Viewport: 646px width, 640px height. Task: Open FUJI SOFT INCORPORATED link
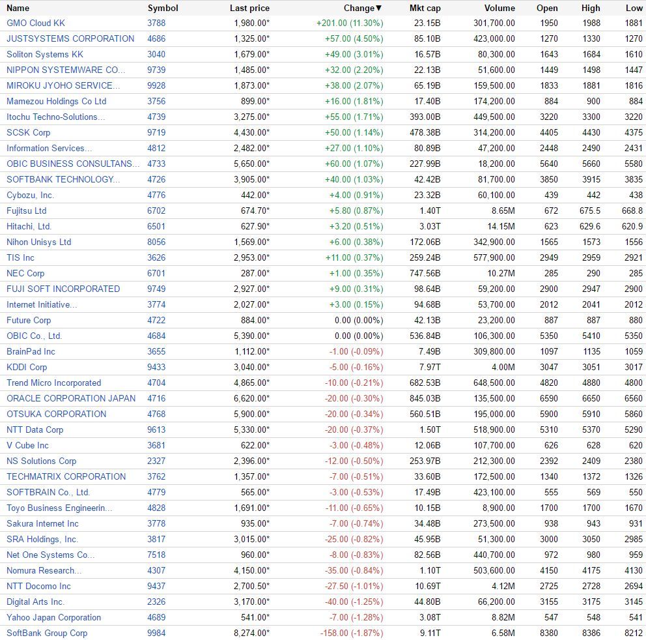point(63,289)
